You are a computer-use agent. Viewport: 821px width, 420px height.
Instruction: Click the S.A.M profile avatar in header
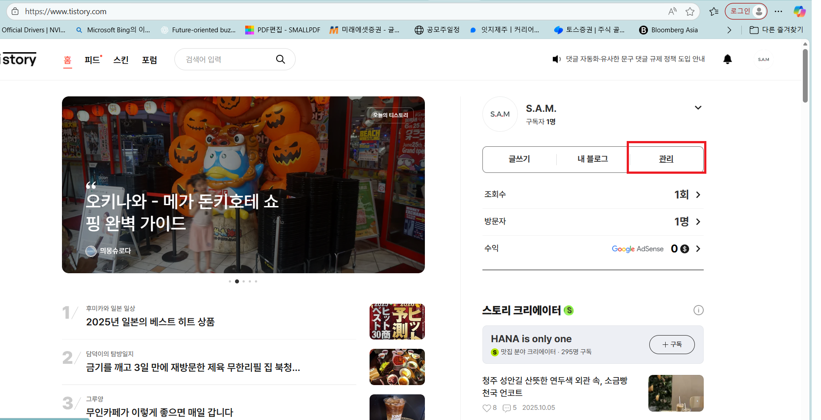click(x=763, y=59)
